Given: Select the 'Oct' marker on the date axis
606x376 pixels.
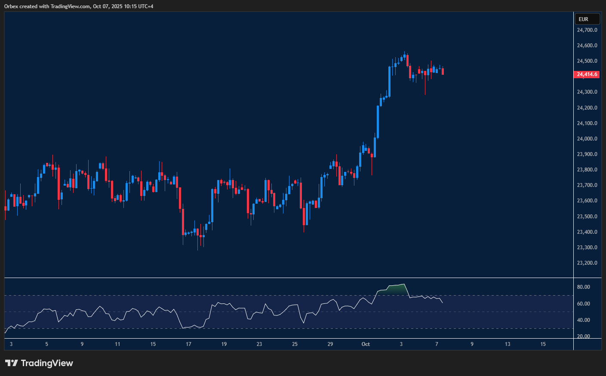Looking at the screenshot, I should 366,344.
